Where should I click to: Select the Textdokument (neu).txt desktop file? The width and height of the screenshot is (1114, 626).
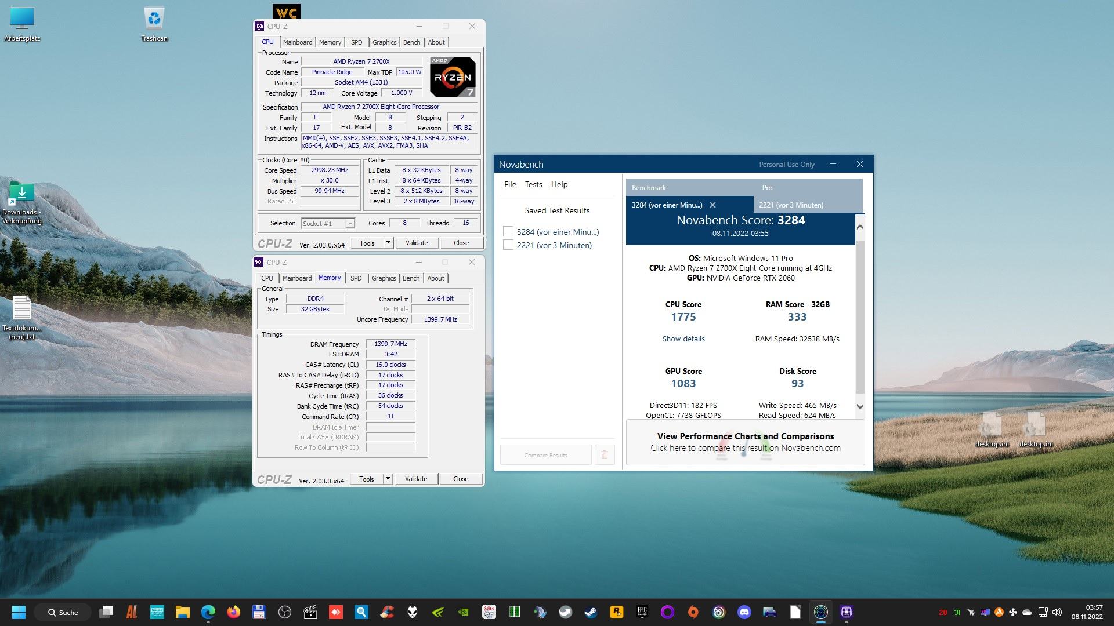(x=22, y=318)
